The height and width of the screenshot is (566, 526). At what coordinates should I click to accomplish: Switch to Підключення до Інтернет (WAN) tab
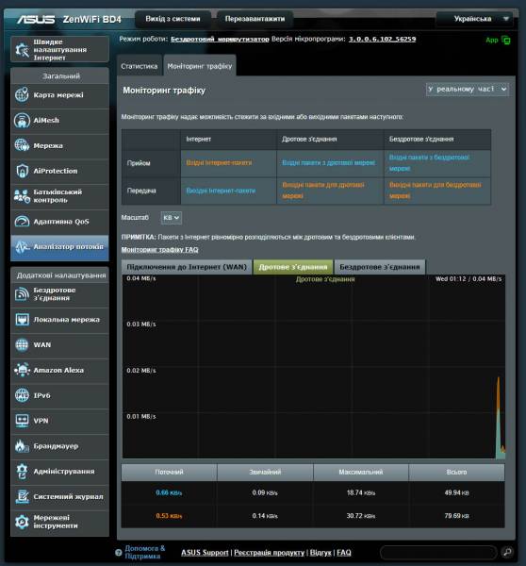(x=187, y=267)
